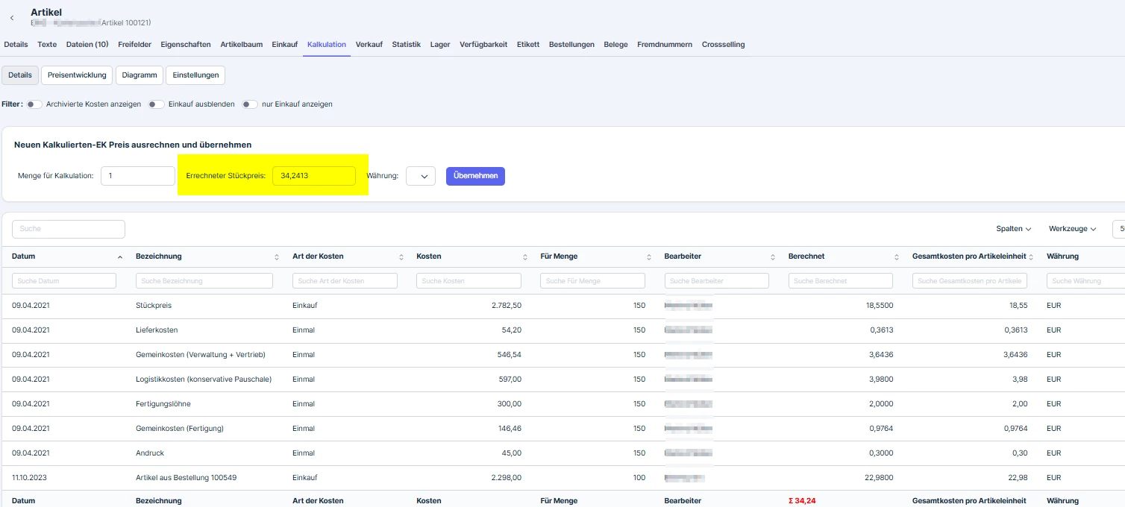The height and width of the screenshot is (507, 1125).
Task: Select the Andruck row
Action: [562, 453]
